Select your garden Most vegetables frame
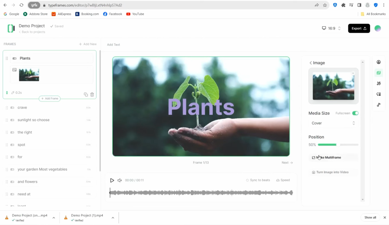The width and height of the screenshot is (389, 225). pyautogui.click(x=49, y=170)
